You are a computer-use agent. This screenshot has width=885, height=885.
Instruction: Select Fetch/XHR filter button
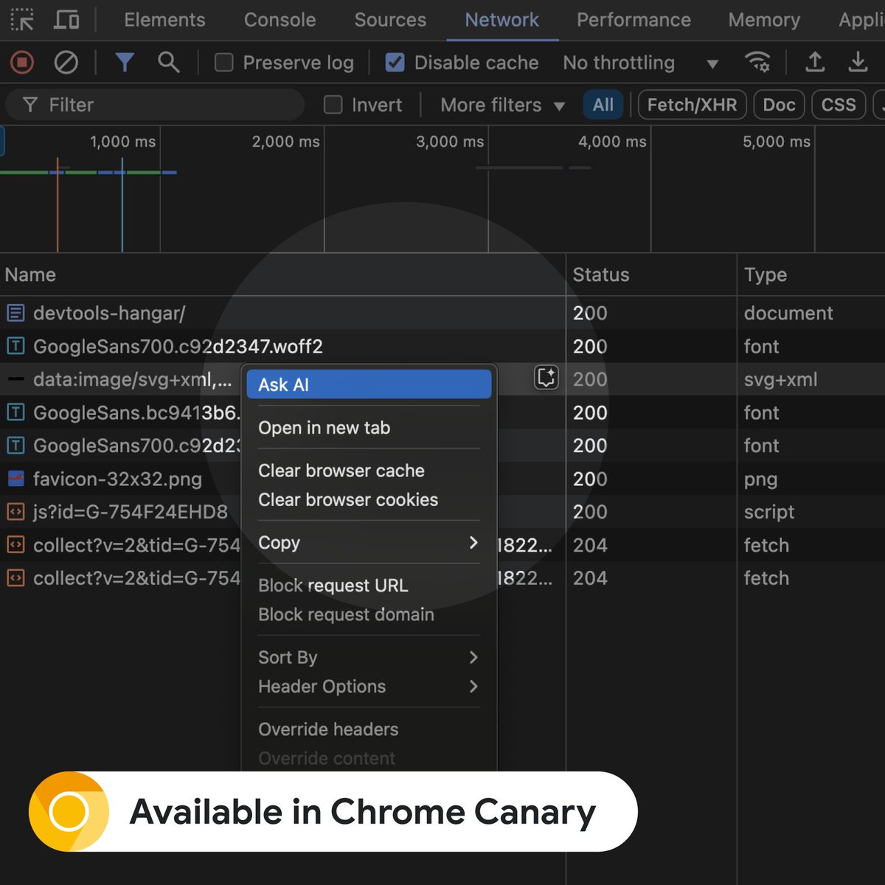pos(692,105)
